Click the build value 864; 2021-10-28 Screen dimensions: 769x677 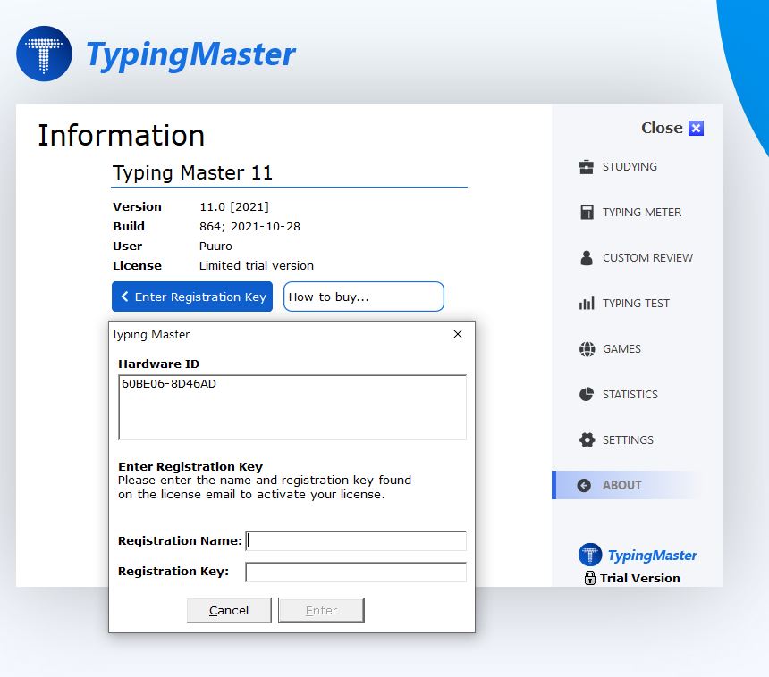point(249,226)
